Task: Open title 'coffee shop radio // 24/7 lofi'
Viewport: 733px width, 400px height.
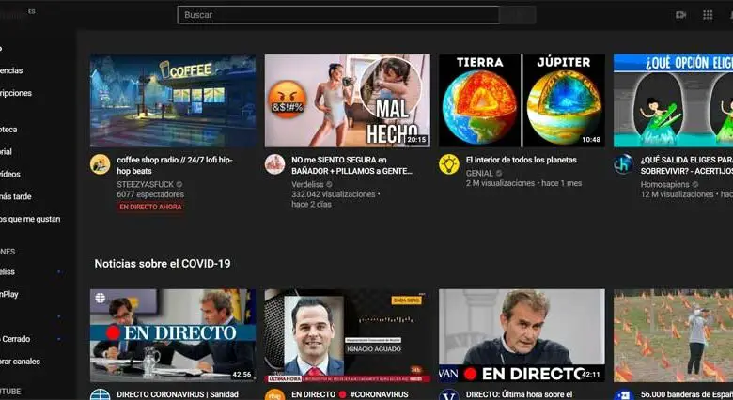Action: [x=175, y=165]
